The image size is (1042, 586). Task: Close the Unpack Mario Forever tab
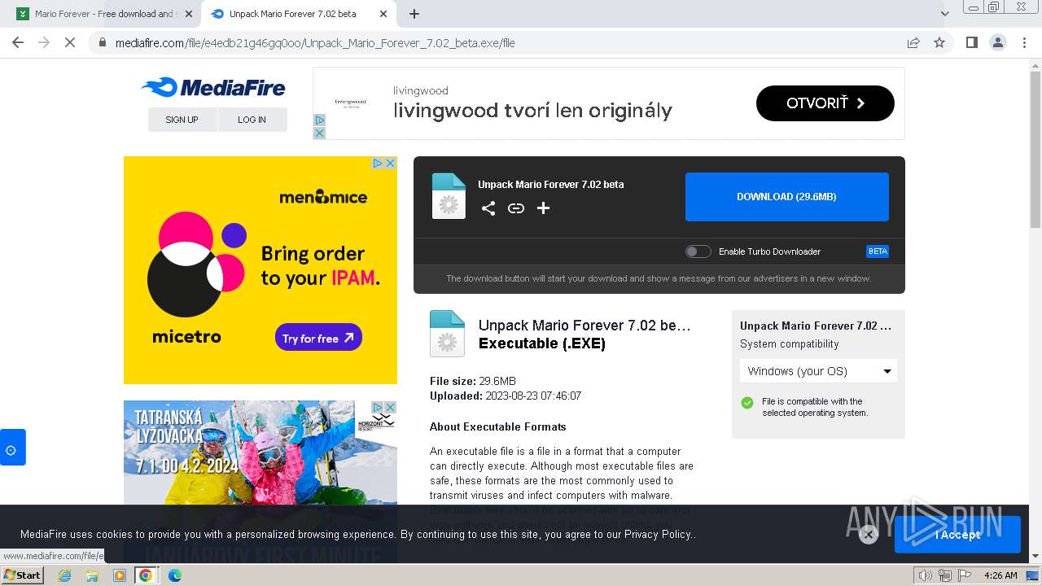(383, 14)
